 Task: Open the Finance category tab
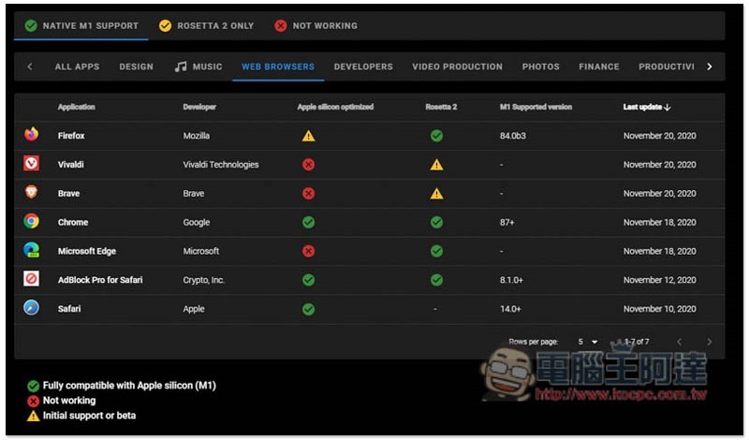click(x=599, y=66)
